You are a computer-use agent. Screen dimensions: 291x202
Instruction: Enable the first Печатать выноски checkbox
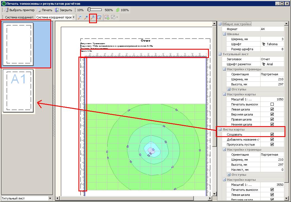click(x=272, y=104)
